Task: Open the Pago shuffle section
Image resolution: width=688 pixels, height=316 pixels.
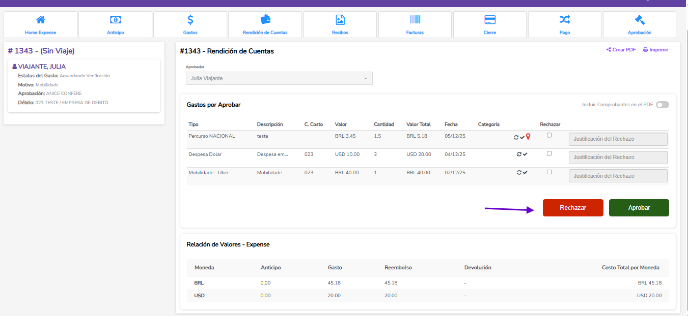Action: (x=565, y=24)
